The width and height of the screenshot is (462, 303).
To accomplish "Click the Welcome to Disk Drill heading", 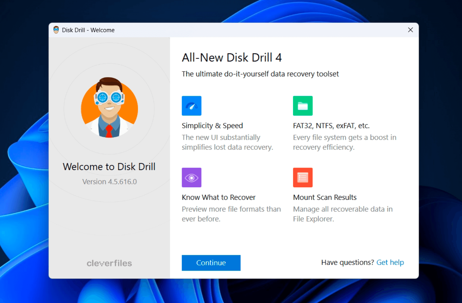I will coord(109,167).
